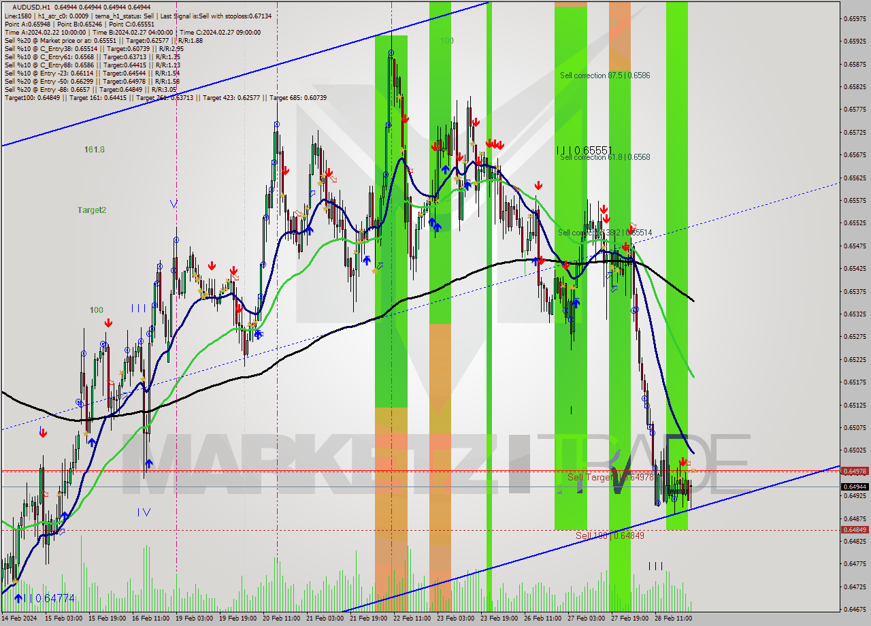Click the Target100: 0.64849 targets summary line
Image resolution: width=871 pixels, height=626 pixels.
pyautogui.click(x=165, y=97)
